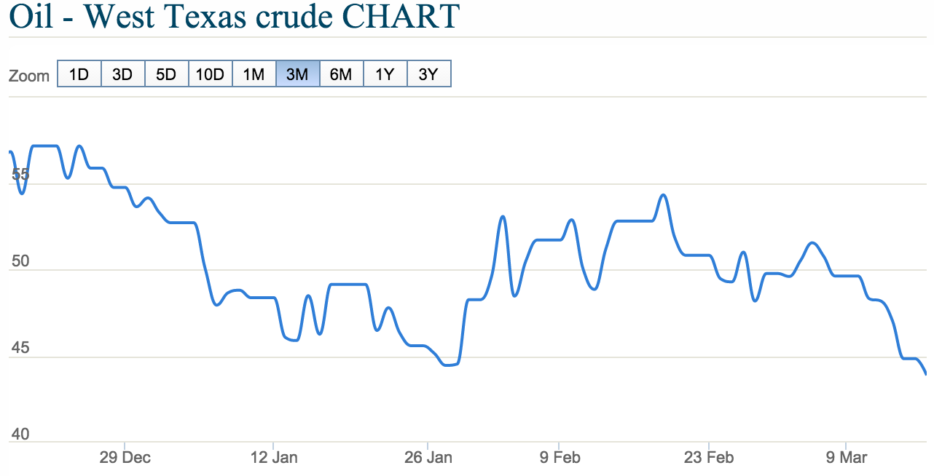Select the 9 Mar date marker
The image size is (934, 476).
point(847,458)
